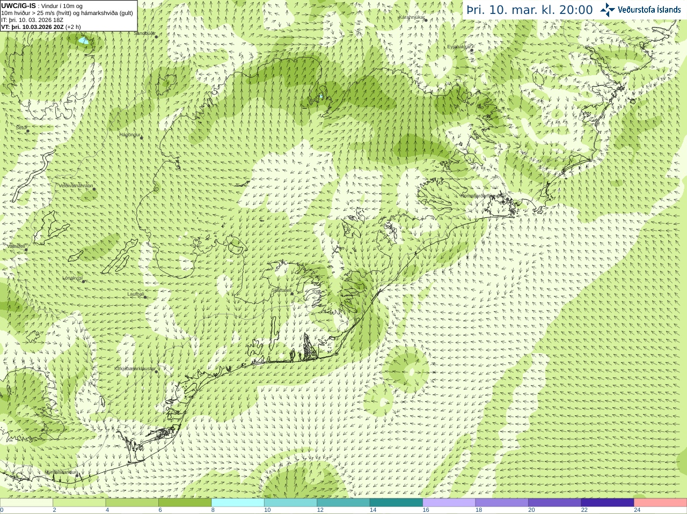
Task: Select the Vatnsfell station label
Action: coord(16,246)
